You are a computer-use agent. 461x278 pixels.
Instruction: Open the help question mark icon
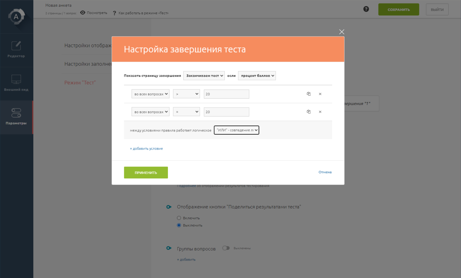[x=366, y=9]
